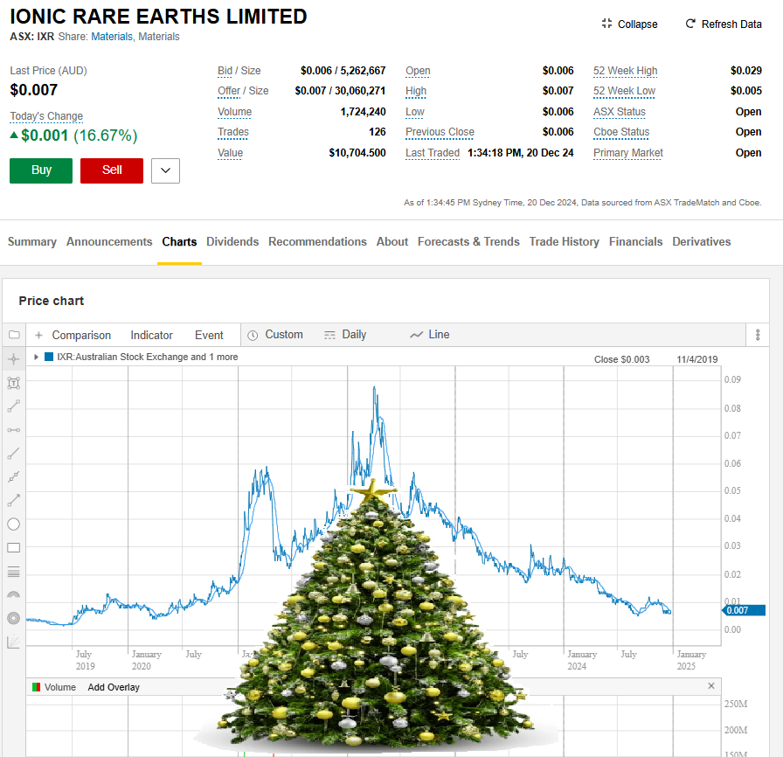Open the Trade History tab
Image resolution: width=783 pixels, height=757 pixels.
[565, 241]
